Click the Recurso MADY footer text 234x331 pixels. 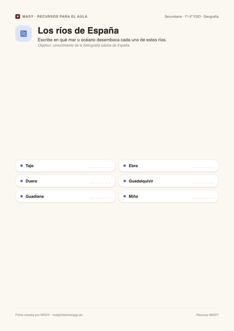[208, 315]
